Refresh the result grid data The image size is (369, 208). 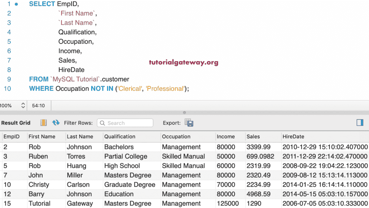click(x=56, y=123)
